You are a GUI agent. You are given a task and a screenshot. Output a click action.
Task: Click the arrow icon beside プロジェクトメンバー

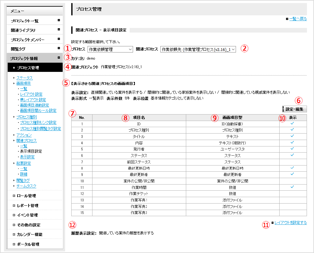pos(59,39)
